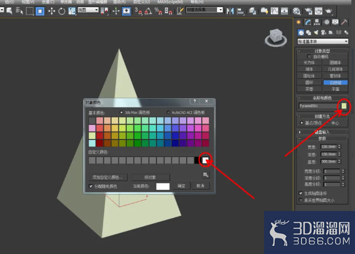355x254 pixels.
Task: Click the Select by Name icon
Action: tap(19, 11)
